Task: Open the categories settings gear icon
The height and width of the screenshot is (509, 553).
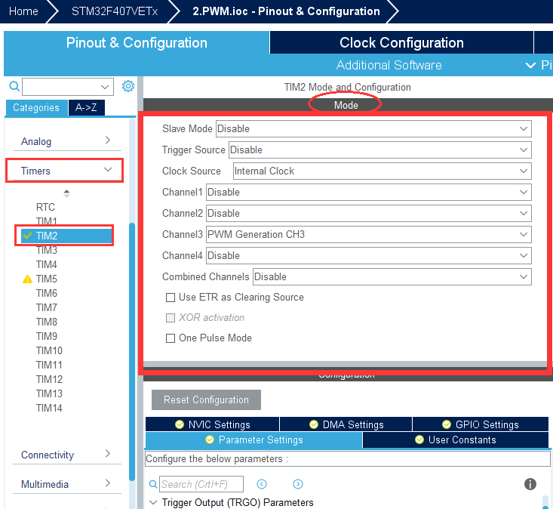Action: click(128, 86)
